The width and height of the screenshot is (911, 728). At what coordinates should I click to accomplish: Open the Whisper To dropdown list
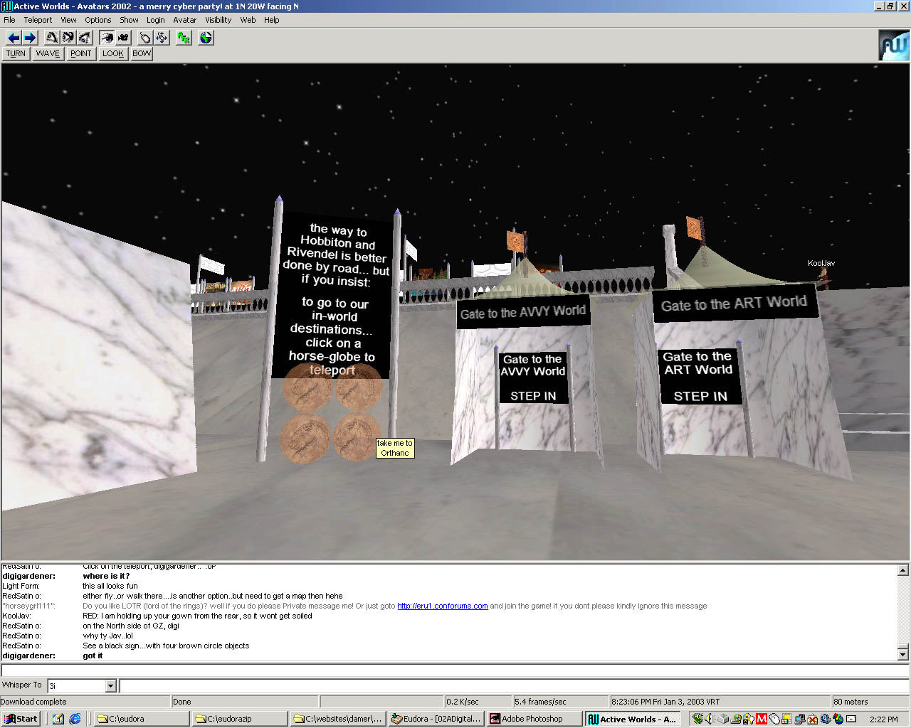(x=110, y=686)
